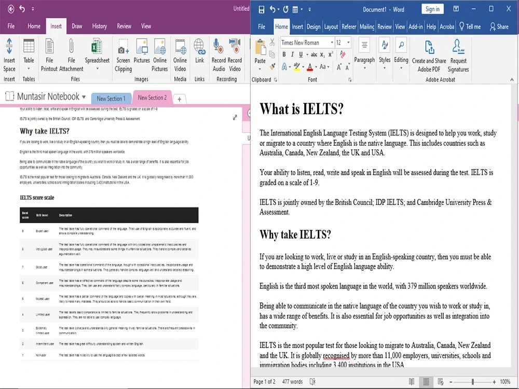The image size is (519, 389).
Task: Click File Printout icon in OneNote
Action: [x=49, y=46]
